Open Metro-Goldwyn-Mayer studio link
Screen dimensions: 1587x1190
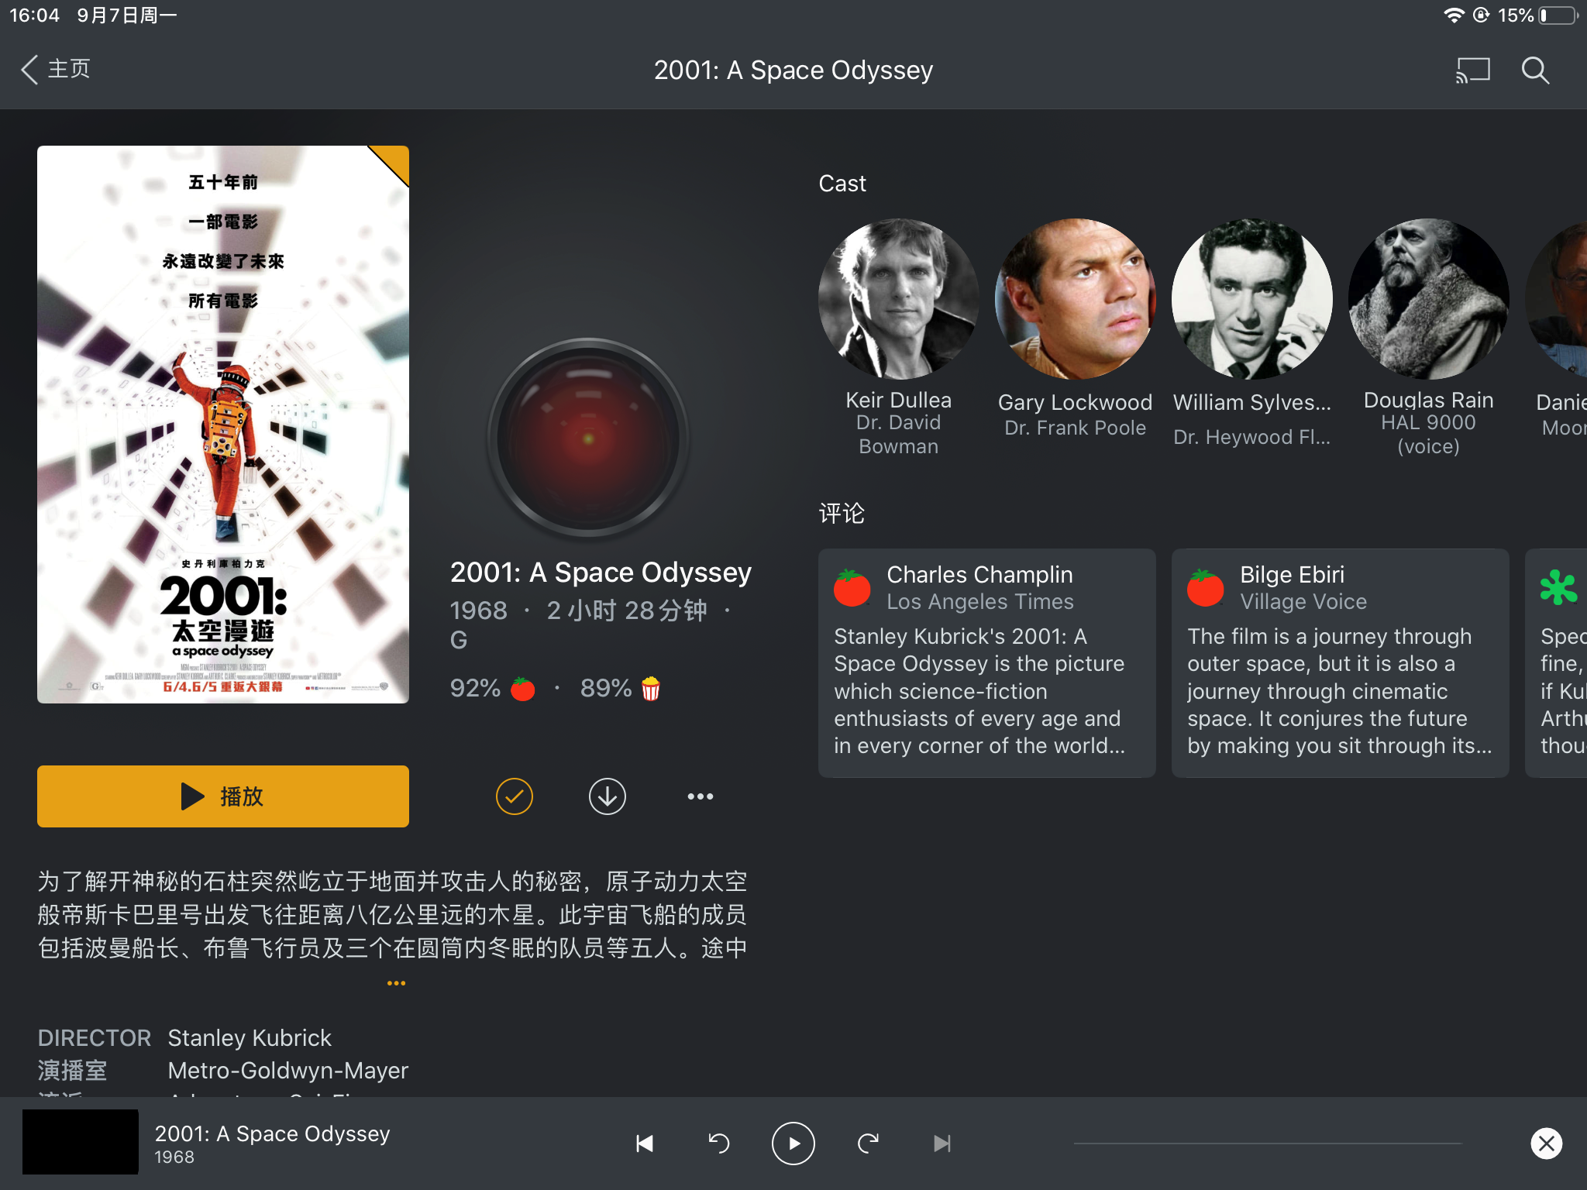[x=287, y=1071]
